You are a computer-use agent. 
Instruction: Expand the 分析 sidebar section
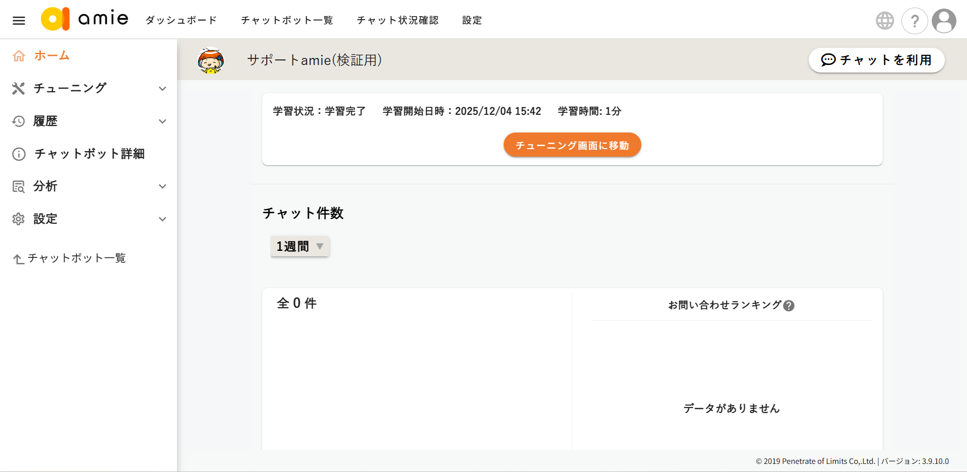[162, 186]
